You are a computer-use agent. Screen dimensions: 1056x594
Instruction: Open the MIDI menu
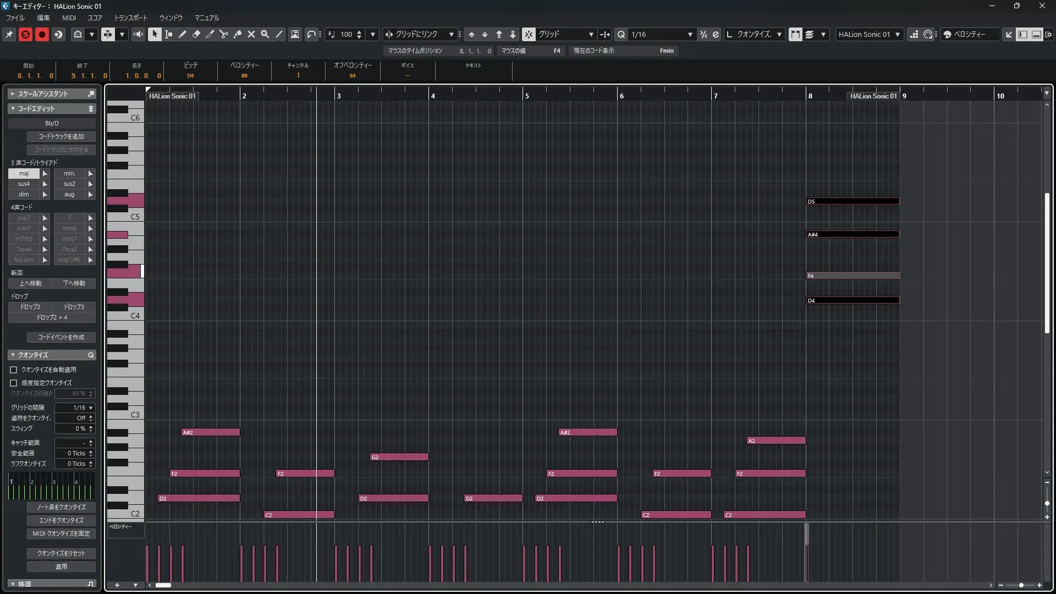tap(69, 18)
